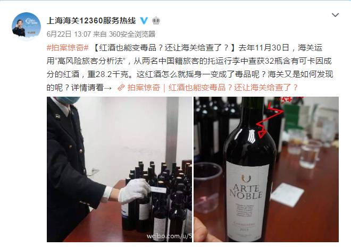351x247 pixels.
Task: Enlarge the left photo of customs officer
Action: pos(119,169)
